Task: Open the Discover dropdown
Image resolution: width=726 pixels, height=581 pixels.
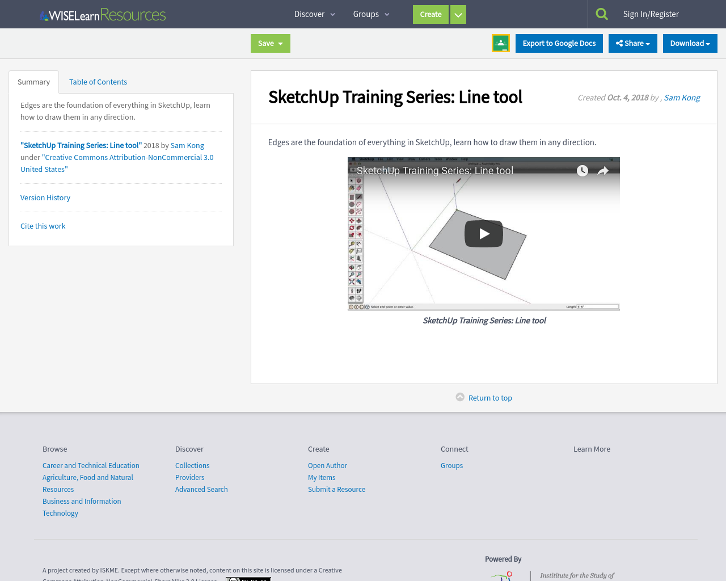Action: 311,13
